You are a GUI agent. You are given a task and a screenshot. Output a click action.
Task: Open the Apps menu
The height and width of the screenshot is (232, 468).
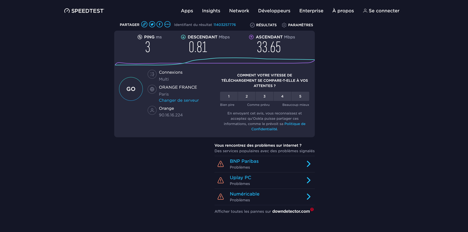coord(187,11)
